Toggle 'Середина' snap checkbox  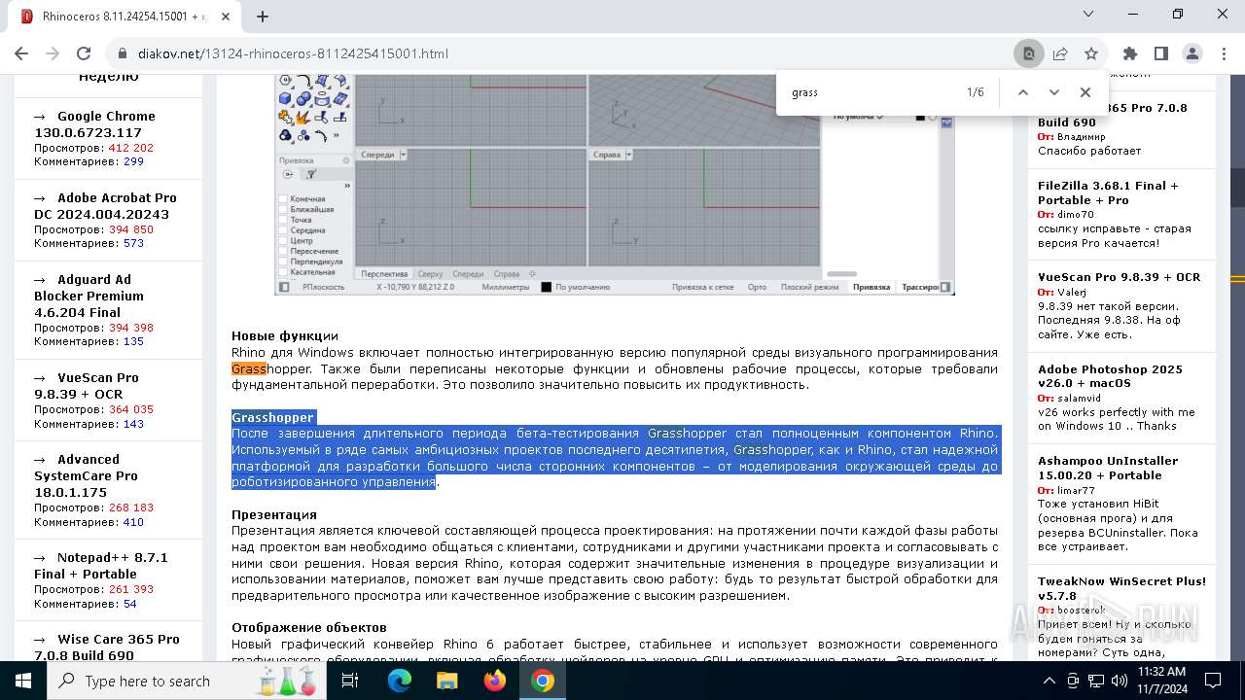coord(284,230)
